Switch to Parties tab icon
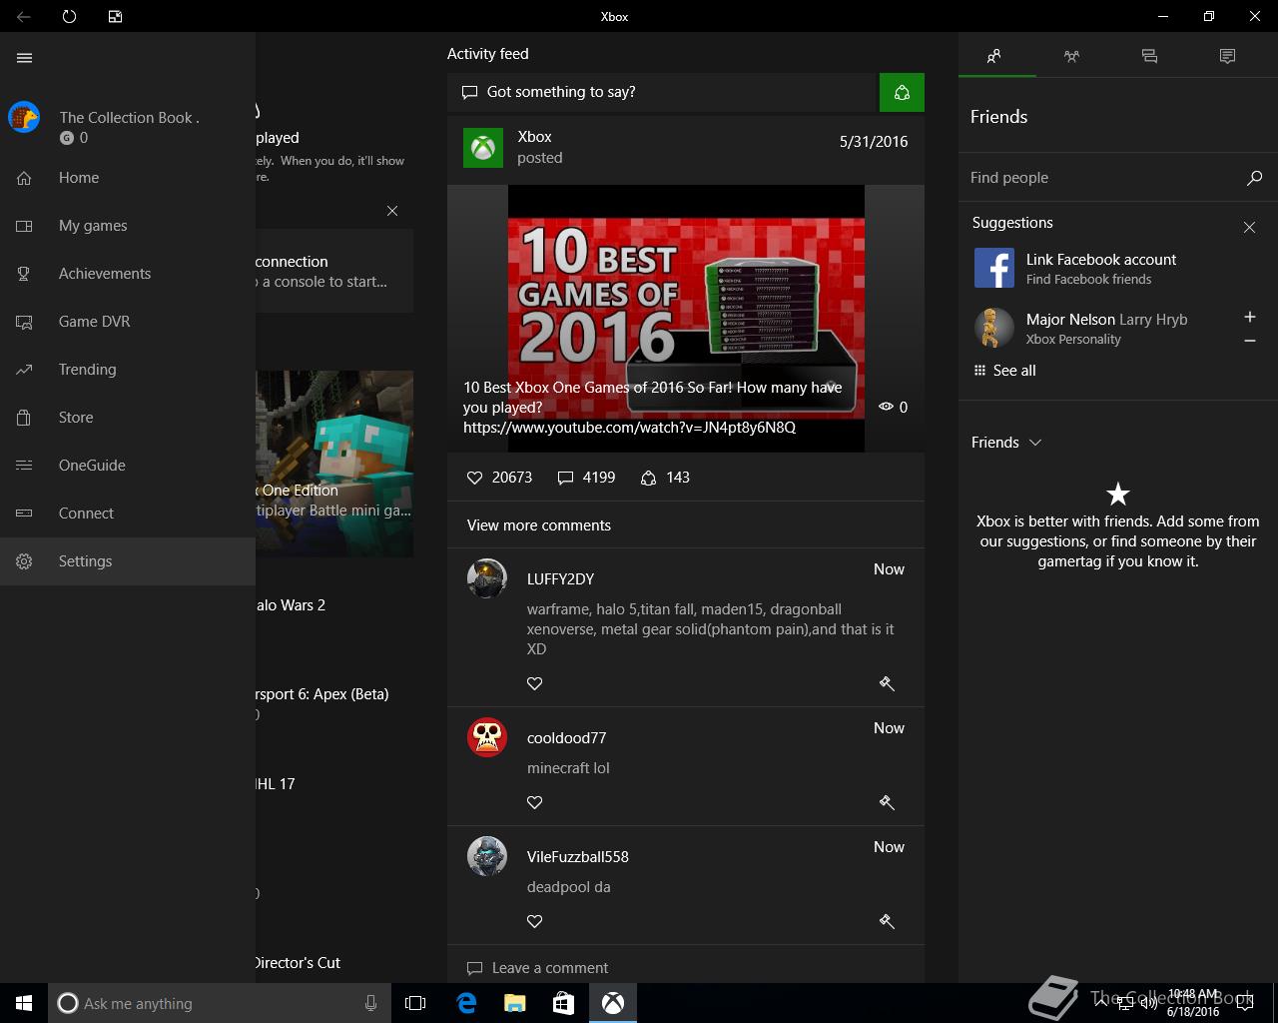 point(1071,56)
